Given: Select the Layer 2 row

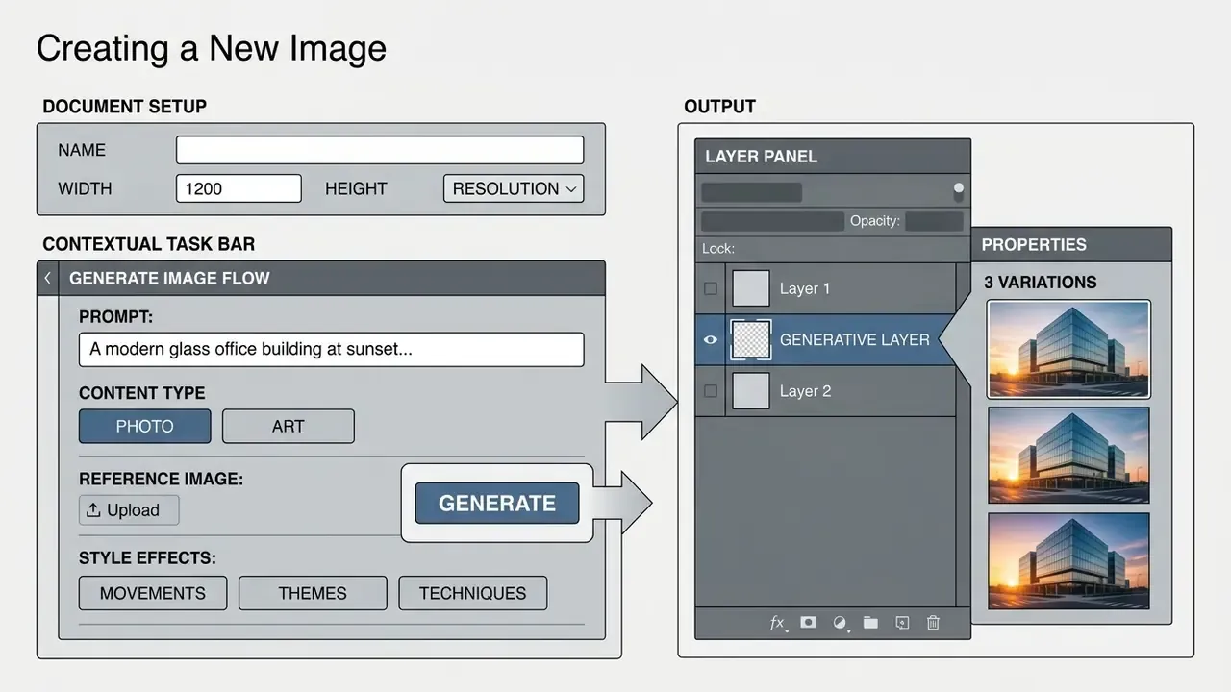Looking at the screenshot, I should click(825, 391).
